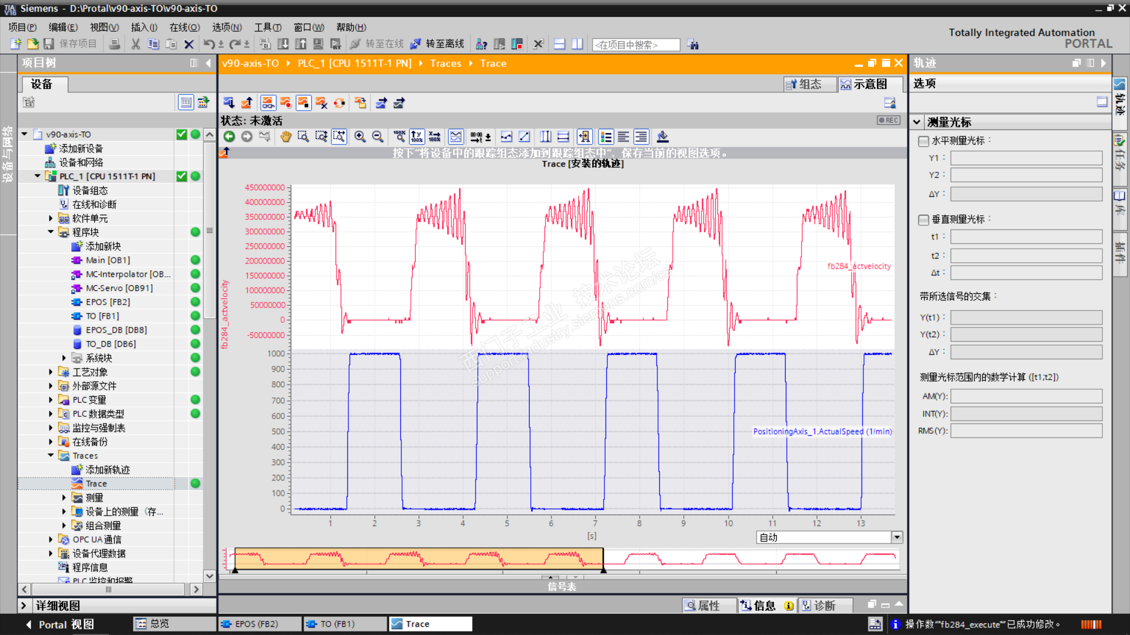Click the show legend list icon
The height and width of the screenshot is (635, 1130).
click(606, 137)
